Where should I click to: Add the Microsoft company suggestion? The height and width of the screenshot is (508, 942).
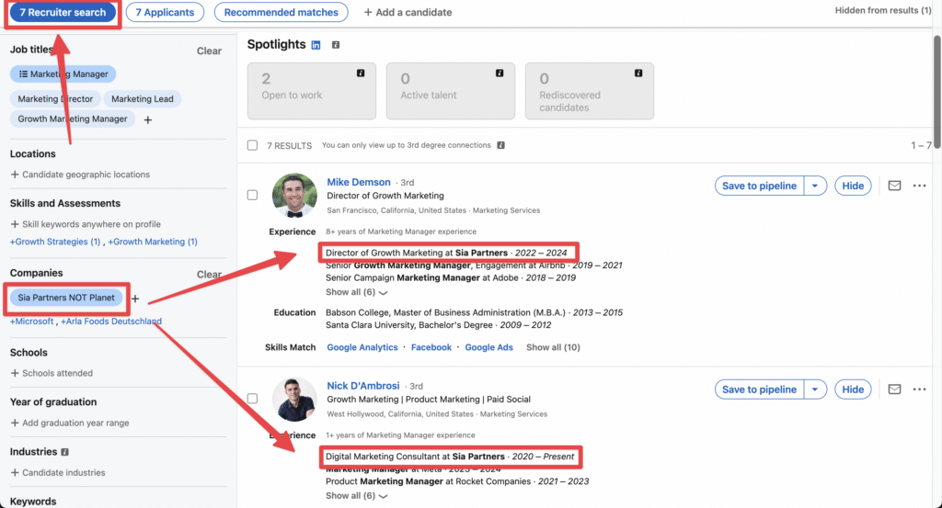[32, 322]
